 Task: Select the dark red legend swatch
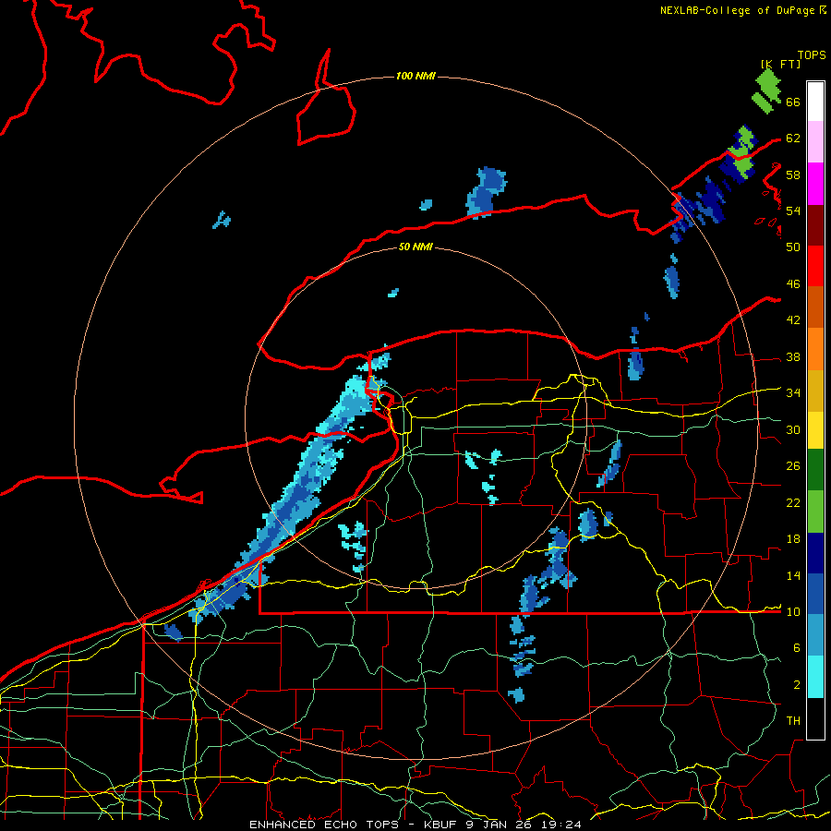click(815, 224)
